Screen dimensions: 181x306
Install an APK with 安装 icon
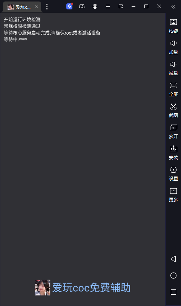tap(173, 152)
